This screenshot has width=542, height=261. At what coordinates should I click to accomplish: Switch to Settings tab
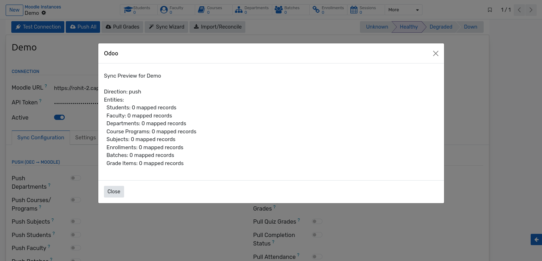coord(86,138)
